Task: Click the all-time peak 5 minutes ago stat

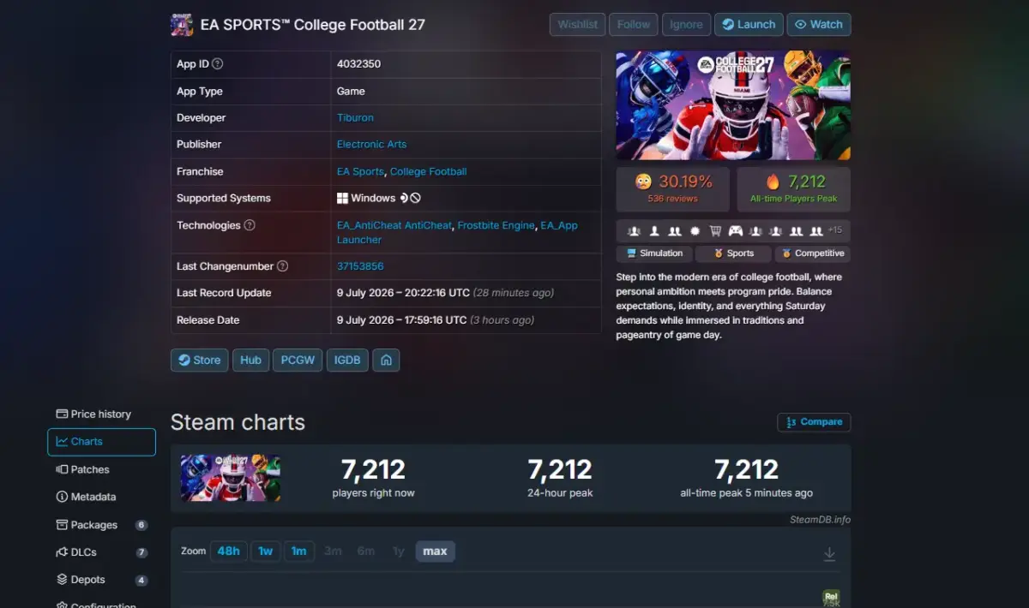Action: (x=746, y=478)
